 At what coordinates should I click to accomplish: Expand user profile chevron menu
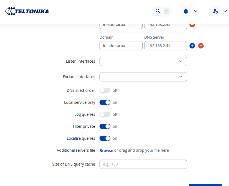[x=225, y=11]
